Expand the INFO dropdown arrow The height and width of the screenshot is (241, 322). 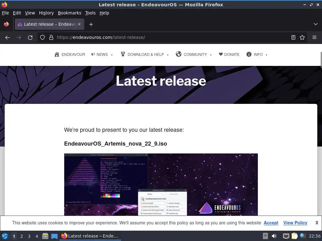[267, 55]
